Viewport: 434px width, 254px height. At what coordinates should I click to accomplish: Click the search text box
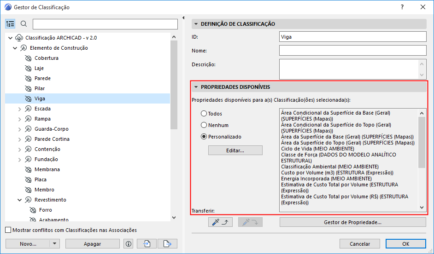pos(105,24)
